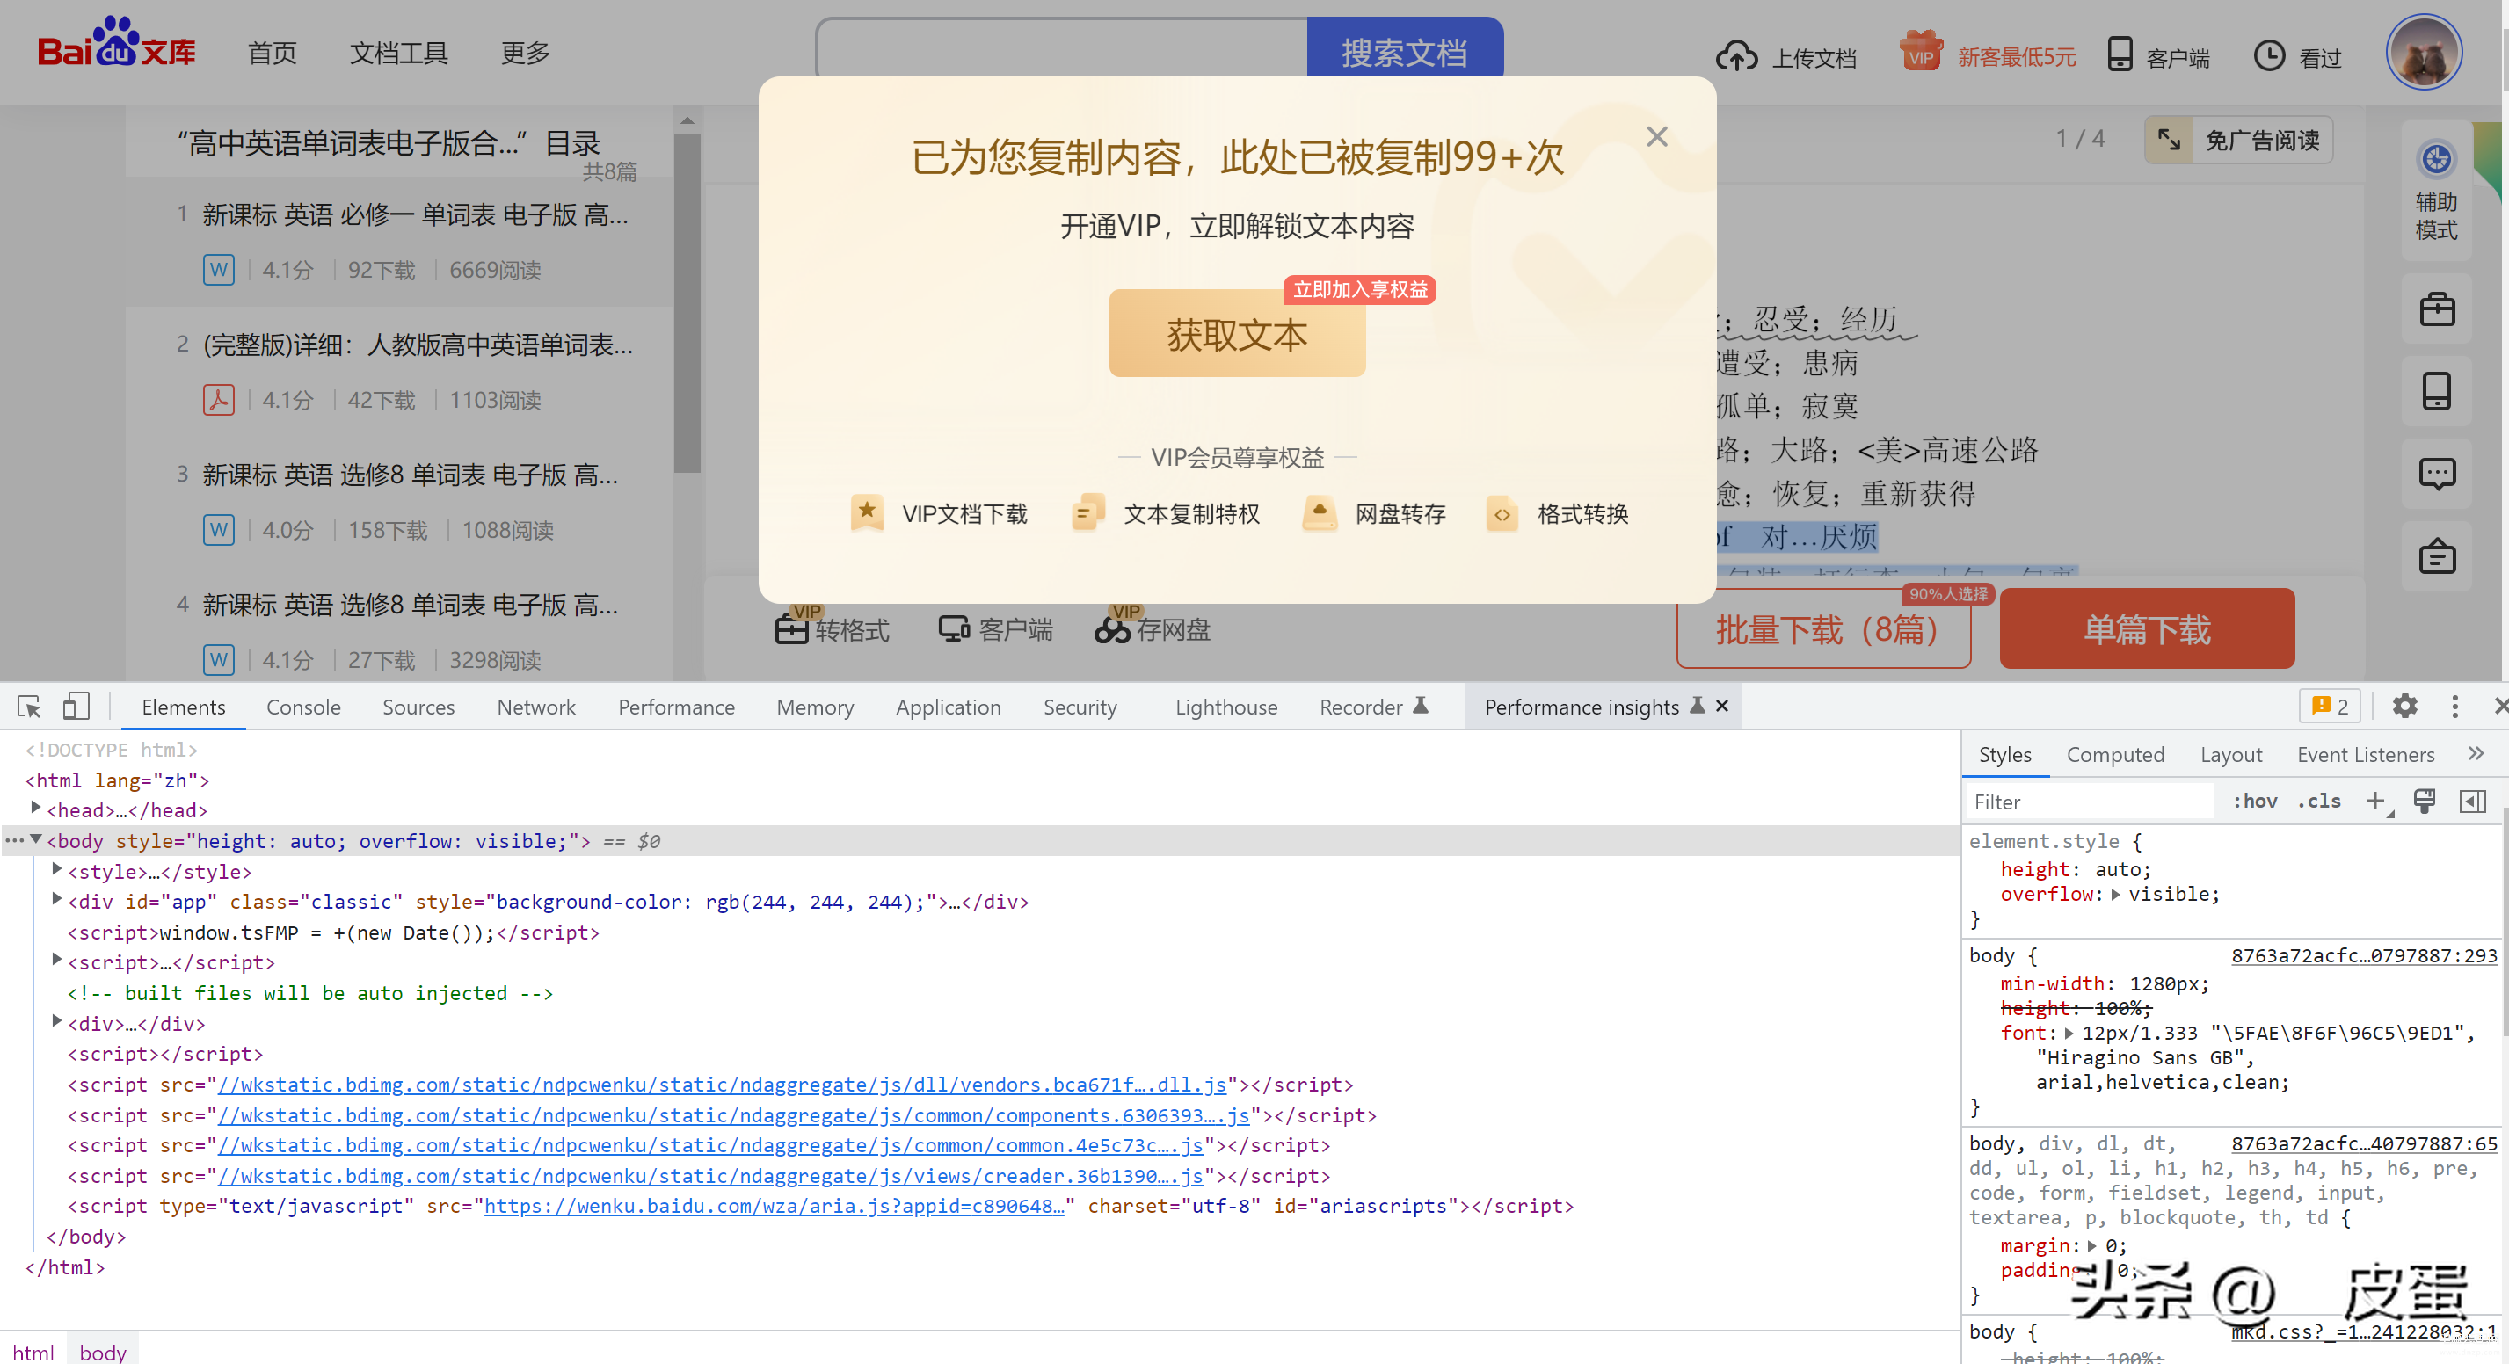Toggle computed styles sidebar icon
Viewport: 2509px width, 1364px height.
coord(2473,802)
